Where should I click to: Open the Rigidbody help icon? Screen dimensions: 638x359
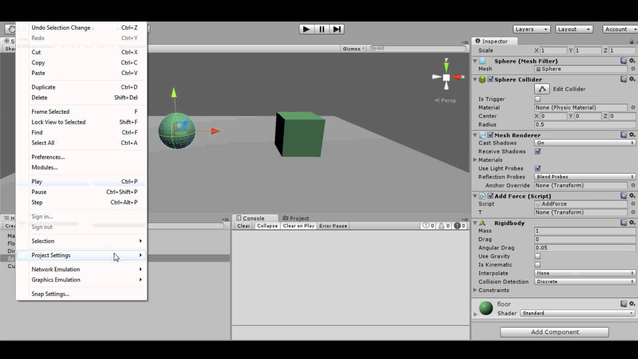pos(624,223)
